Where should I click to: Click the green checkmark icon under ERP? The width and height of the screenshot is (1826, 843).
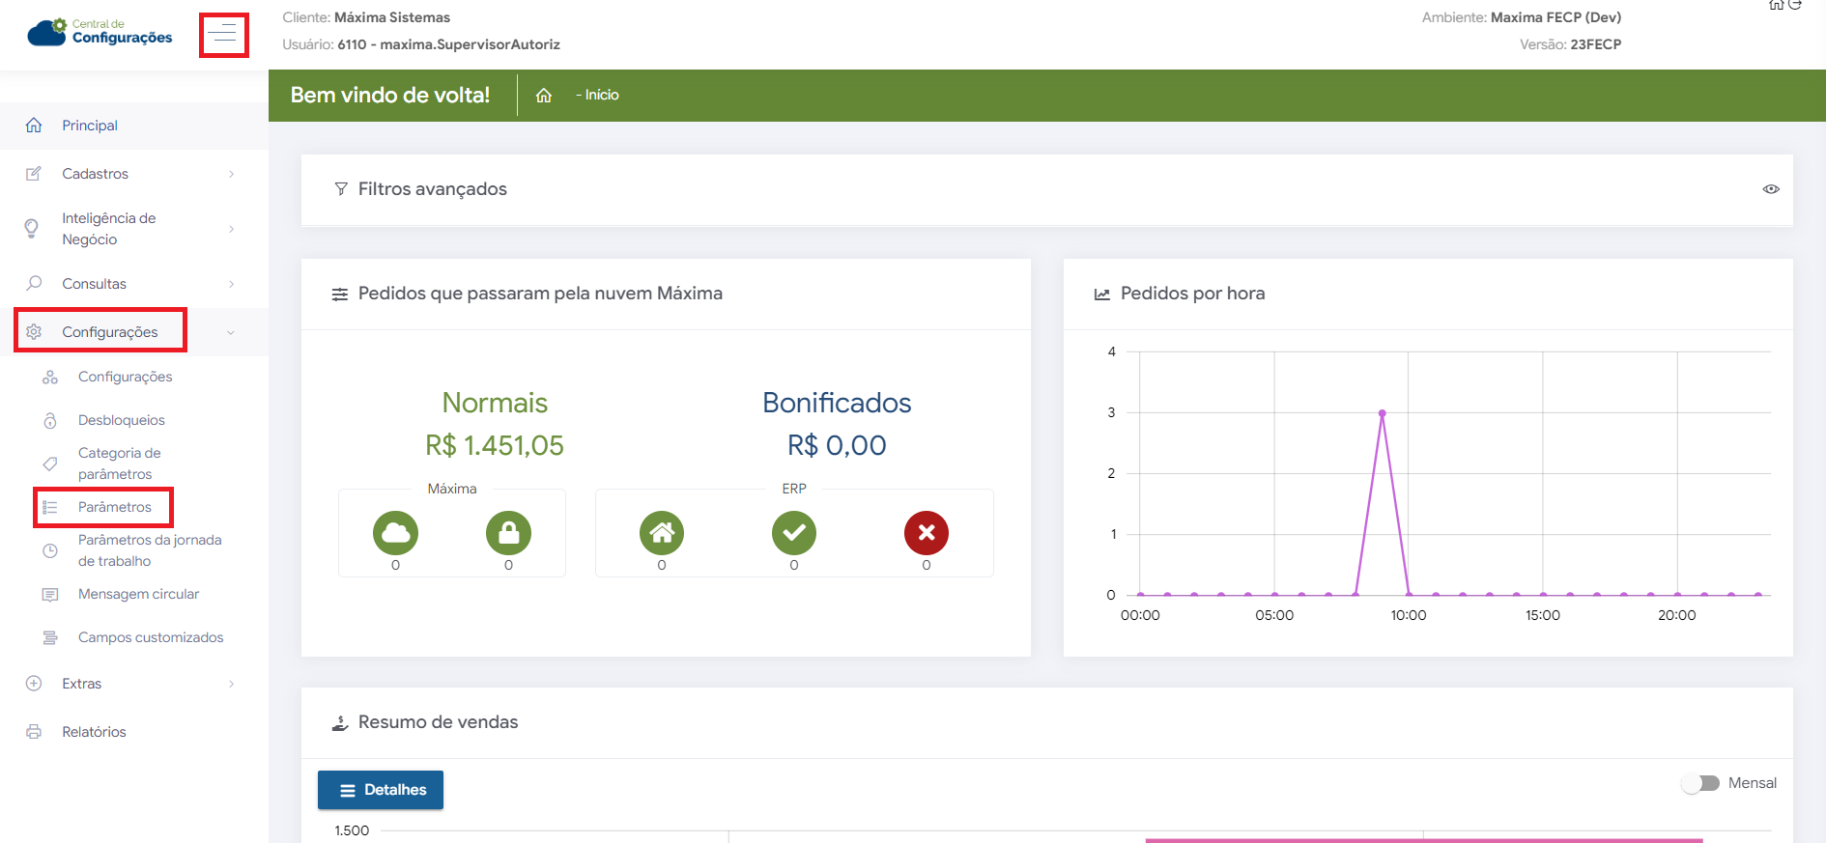click(793, 533)
